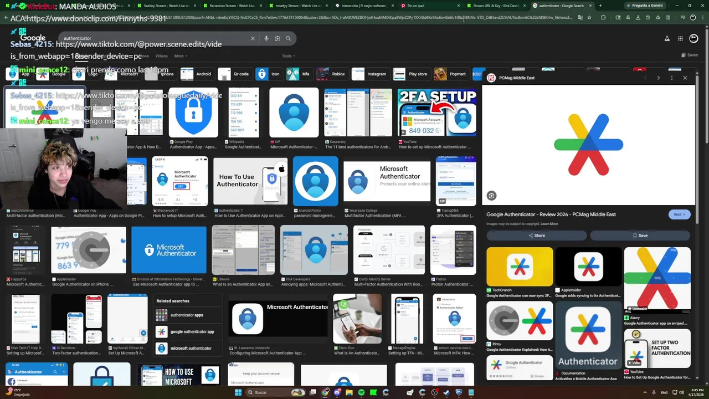The image size is (709, 399).
Task: Show hidden system tray icons
Action: tap(646, 392)
